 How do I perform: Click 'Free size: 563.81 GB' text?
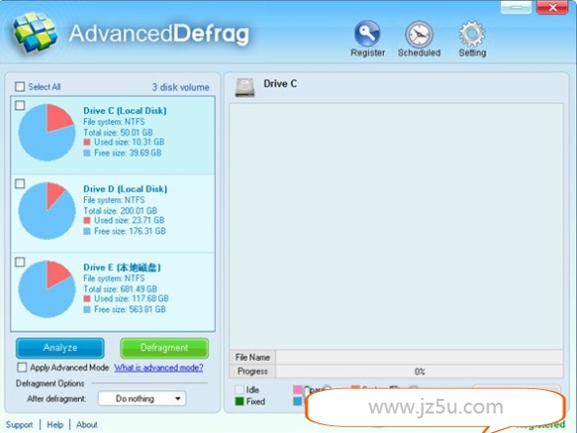tap(130, 309)
